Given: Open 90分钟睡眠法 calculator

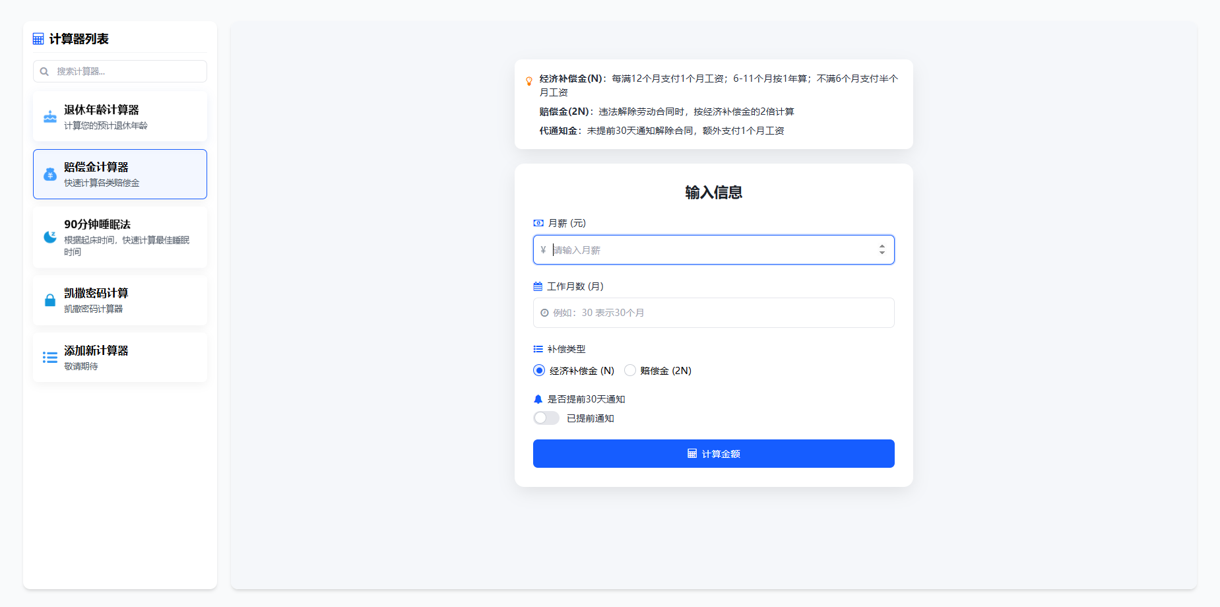Looking at the screenshot, I should (x=120, y=237).
